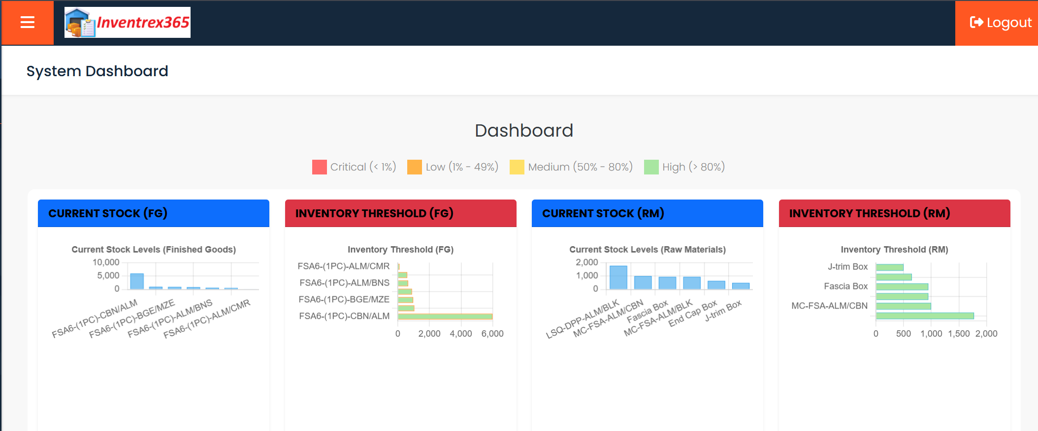1038x431 pixels.
Task: Click the MC-FSA-ALM/CBN label in RM threshold chart
Action: tap(830, 306)
